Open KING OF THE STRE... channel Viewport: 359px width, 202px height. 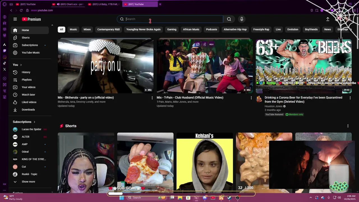(30, 159)
